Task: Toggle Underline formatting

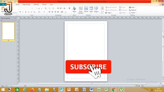Action: [x=26, y=12]
